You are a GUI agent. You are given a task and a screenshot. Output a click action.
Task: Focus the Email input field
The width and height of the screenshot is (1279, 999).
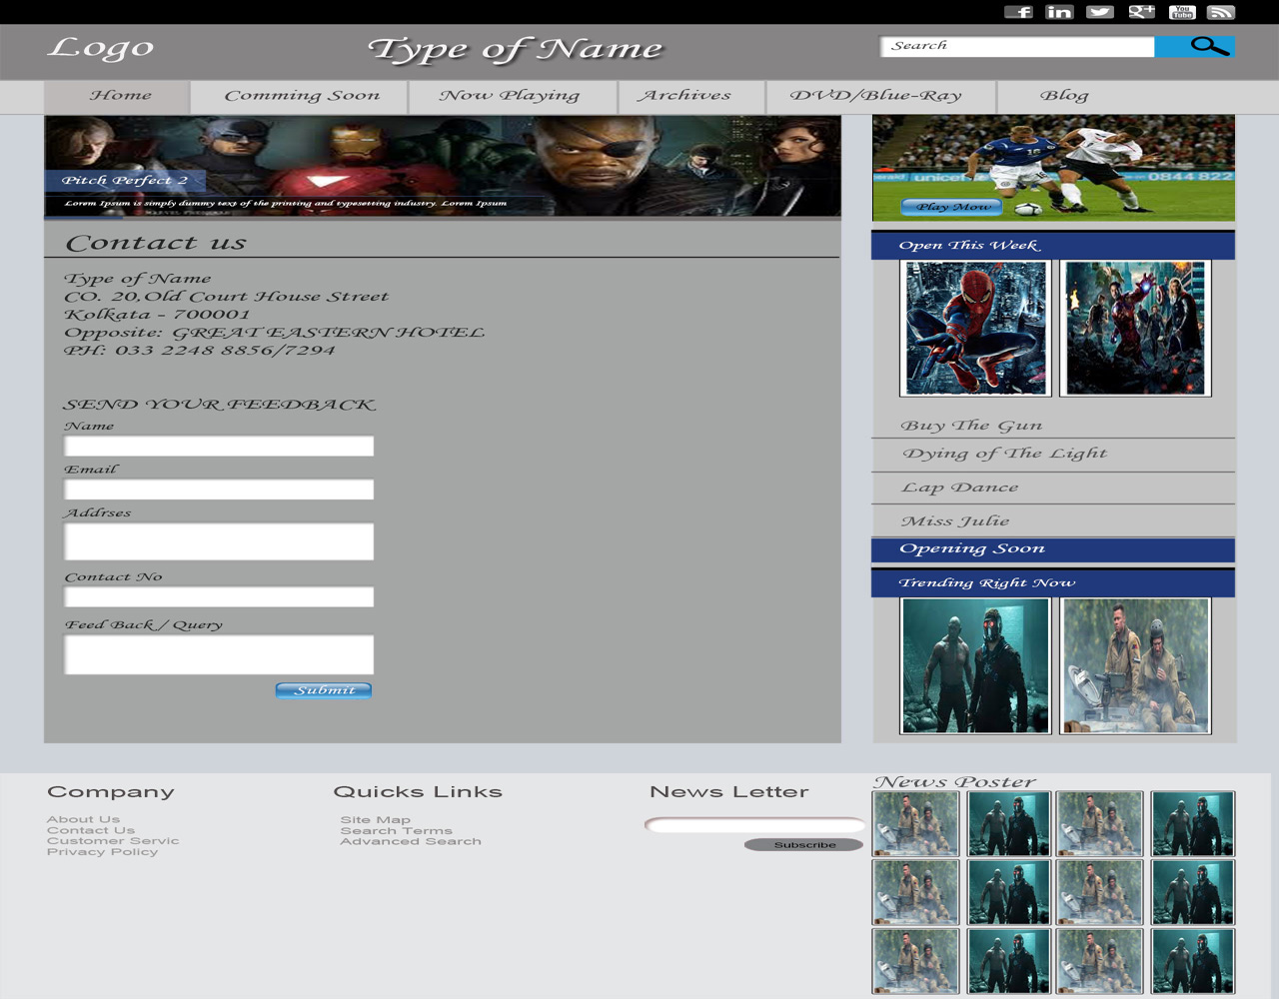[219, 490]
